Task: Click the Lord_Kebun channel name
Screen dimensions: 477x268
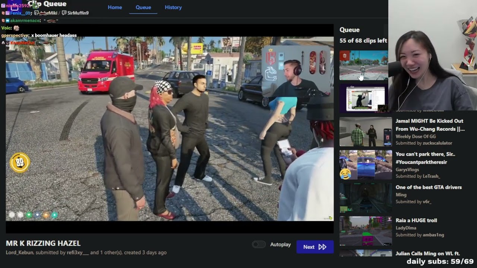Action: pos(19,252)
